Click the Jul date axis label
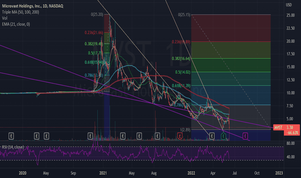Image resolution: width=301 pixels, height=178 pixels. pos(234,173)
